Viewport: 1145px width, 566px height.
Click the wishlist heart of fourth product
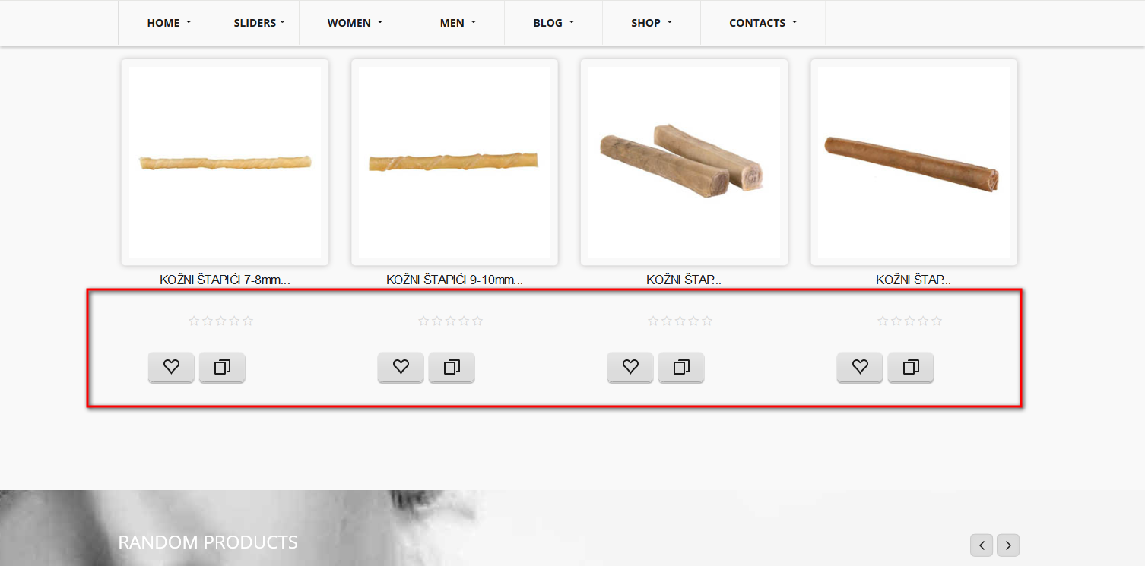point(860,367)
